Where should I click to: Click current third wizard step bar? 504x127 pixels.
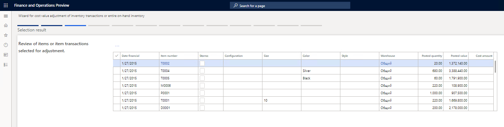pyautogui.click(x=75, y=25)
